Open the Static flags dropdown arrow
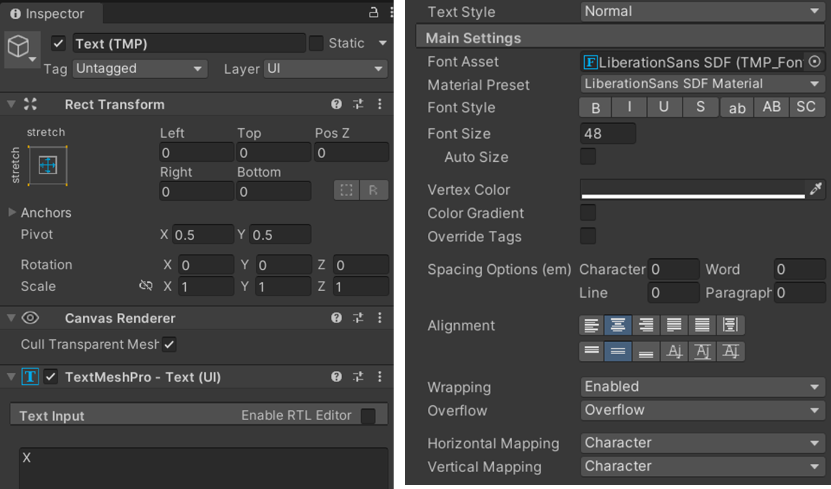This screenshot has height=489, width=831. pyautogui.click(x=382, y=43)
